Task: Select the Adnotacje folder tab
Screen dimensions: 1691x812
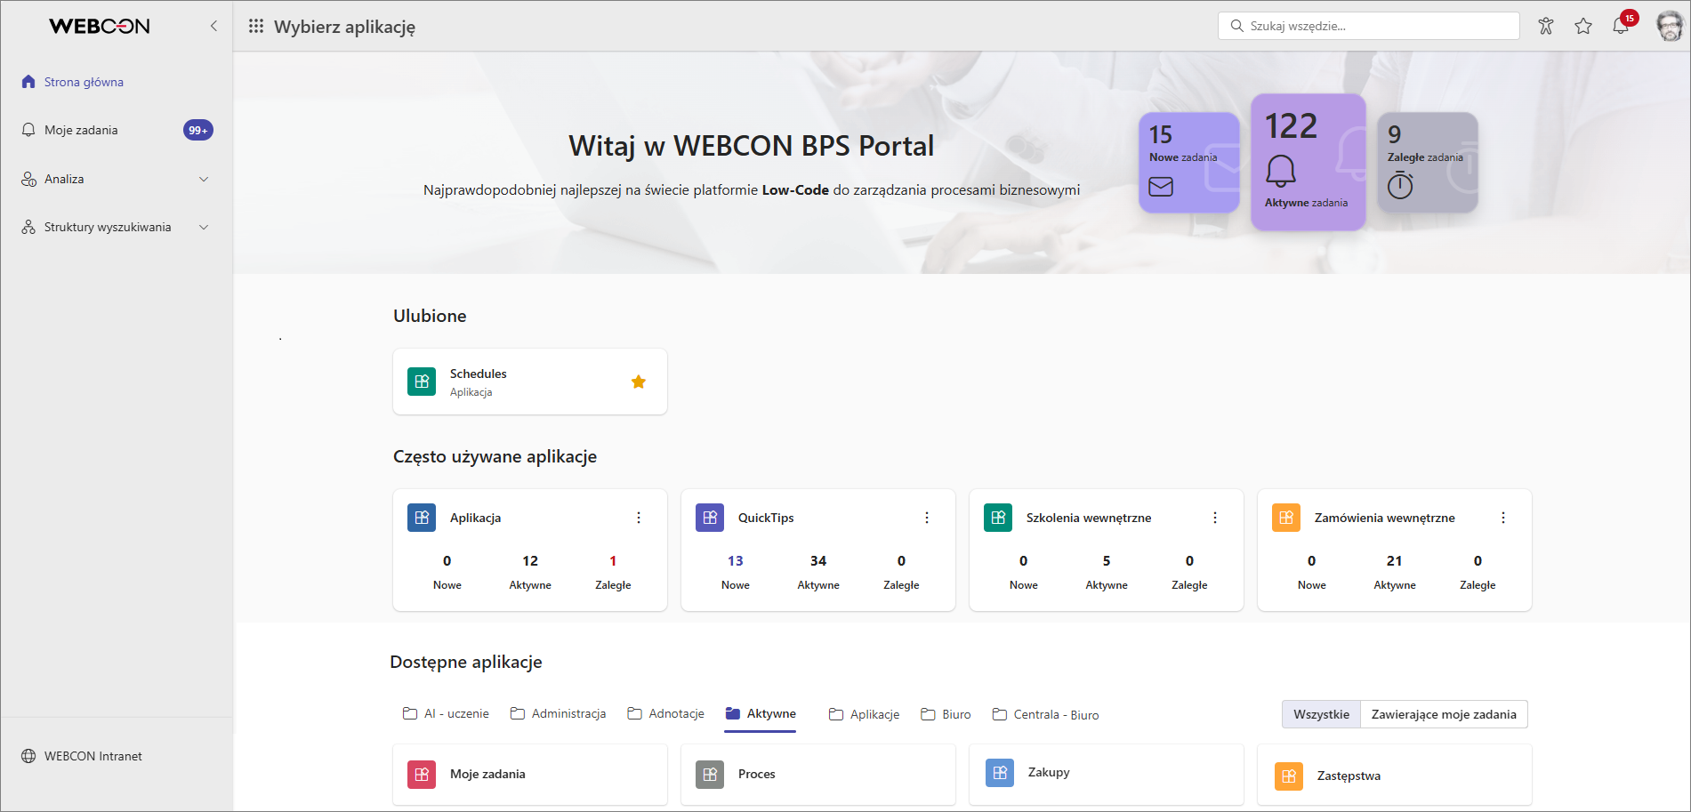Action: (666, 714)
